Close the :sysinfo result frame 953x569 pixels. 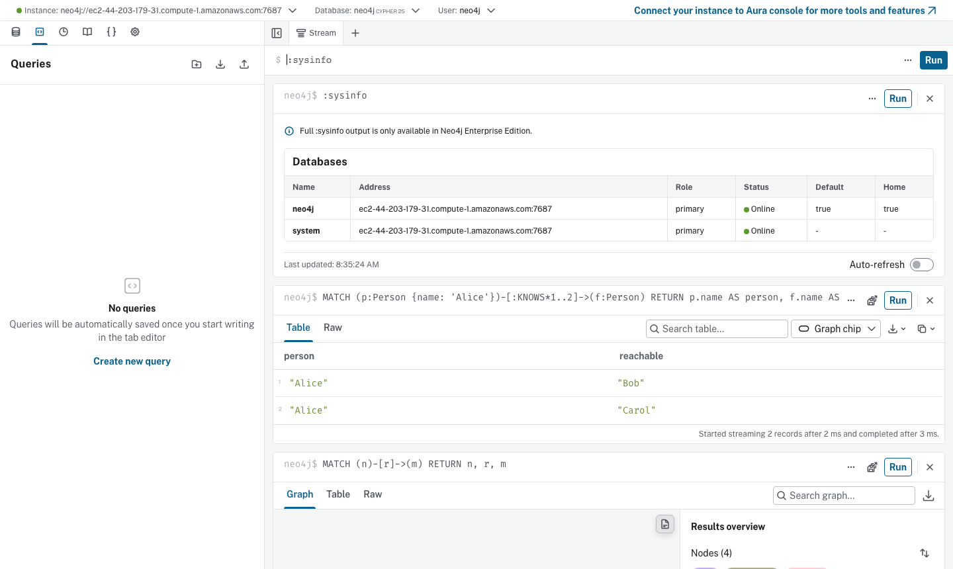tap(930, 99)
